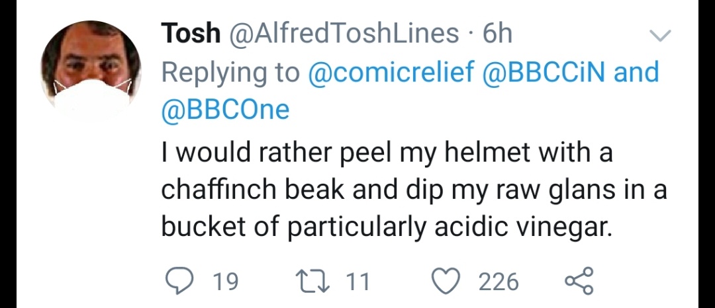The width and height of the screenshot is (715, 308).
Task: Open Tosh's masked profile picture
Action: coord(91,70)
